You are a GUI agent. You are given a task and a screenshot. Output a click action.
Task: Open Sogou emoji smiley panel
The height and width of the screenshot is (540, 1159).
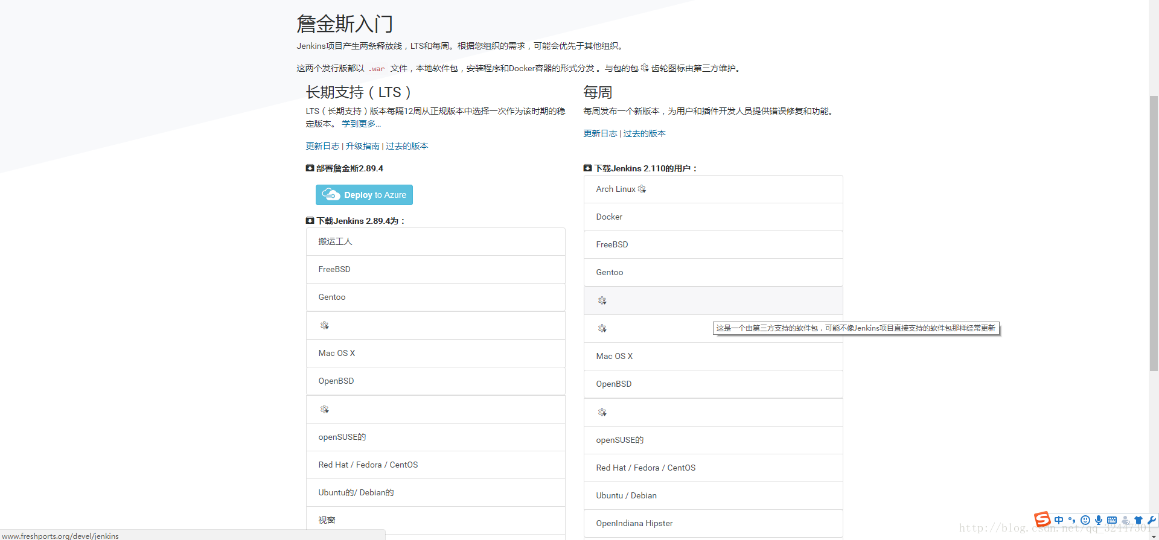1085,520
